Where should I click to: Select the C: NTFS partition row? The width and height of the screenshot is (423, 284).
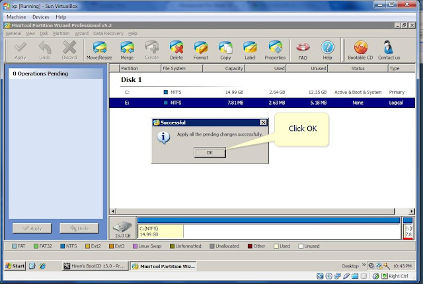(262, 92)
